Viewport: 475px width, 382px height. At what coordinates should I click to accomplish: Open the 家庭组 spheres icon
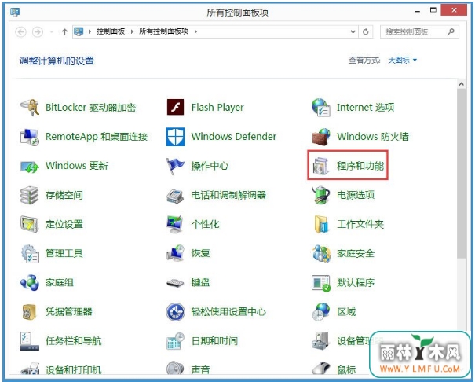click(x=29, y=282)
